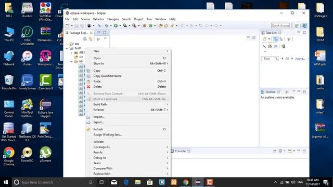This screenshot has width=333, height=187.
Task: Toggle Categorized presentation in Task List
Action: 276,39
